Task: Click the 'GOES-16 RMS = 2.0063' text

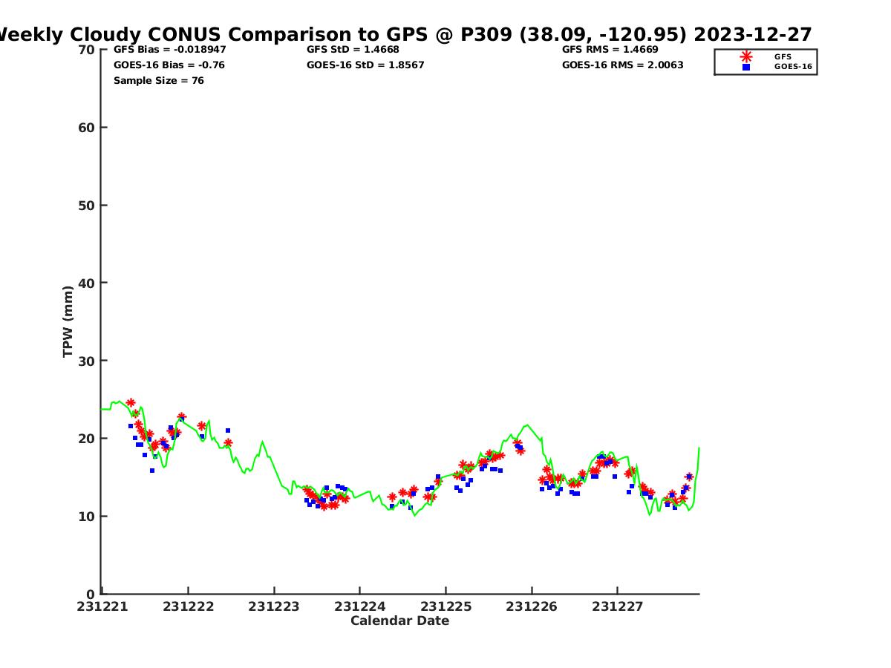Action: pyautogui.click(x=622, y=65)
